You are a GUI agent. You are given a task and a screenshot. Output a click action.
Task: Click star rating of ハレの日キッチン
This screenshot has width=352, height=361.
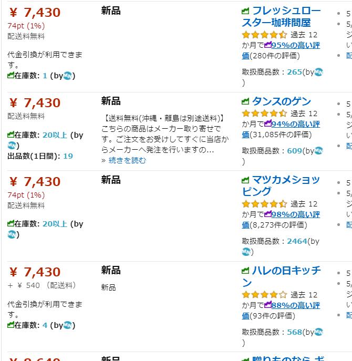[x=264, y=295]
